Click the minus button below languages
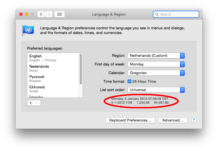The image size is (218, 151). click(37, 103)
